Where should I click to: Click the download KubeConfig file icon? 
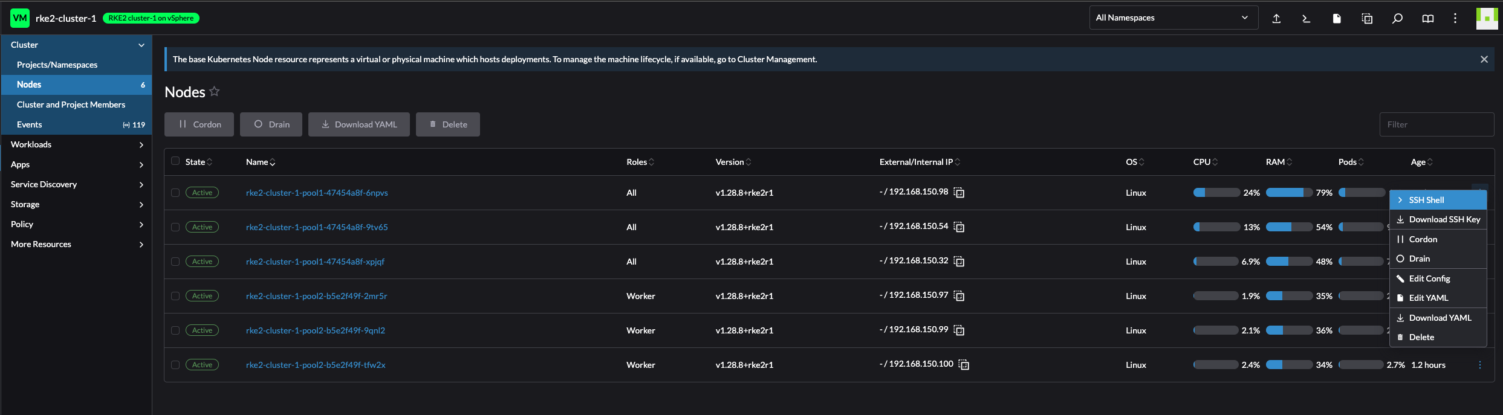point(1337,18)
